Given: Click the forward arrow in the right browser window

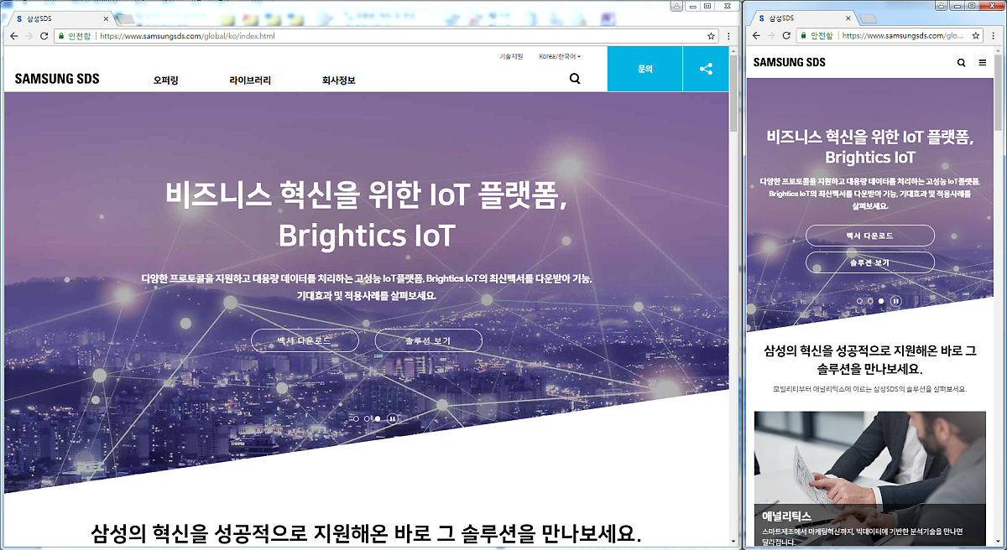Looking at the screenshot, I should 771,36.
